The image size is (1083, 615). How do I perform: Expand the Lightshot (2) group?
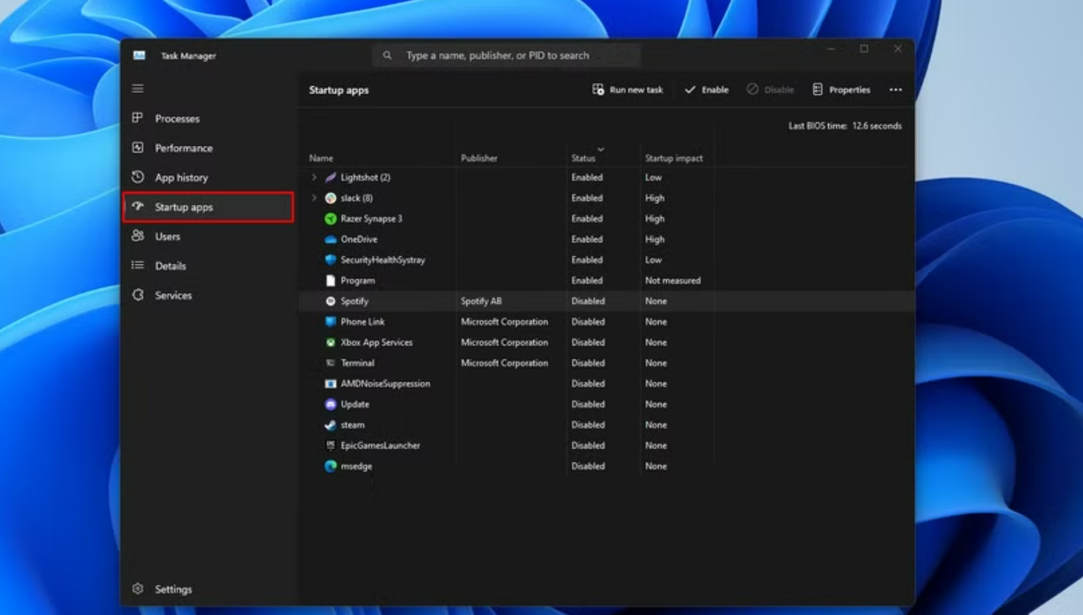pos(314,178)
